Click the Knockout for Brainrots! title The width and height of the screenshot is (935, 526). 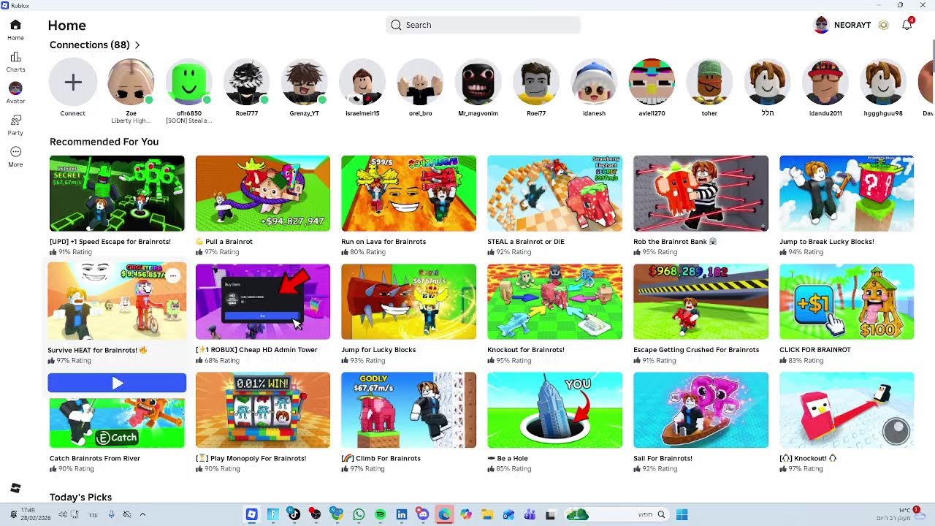526,350
